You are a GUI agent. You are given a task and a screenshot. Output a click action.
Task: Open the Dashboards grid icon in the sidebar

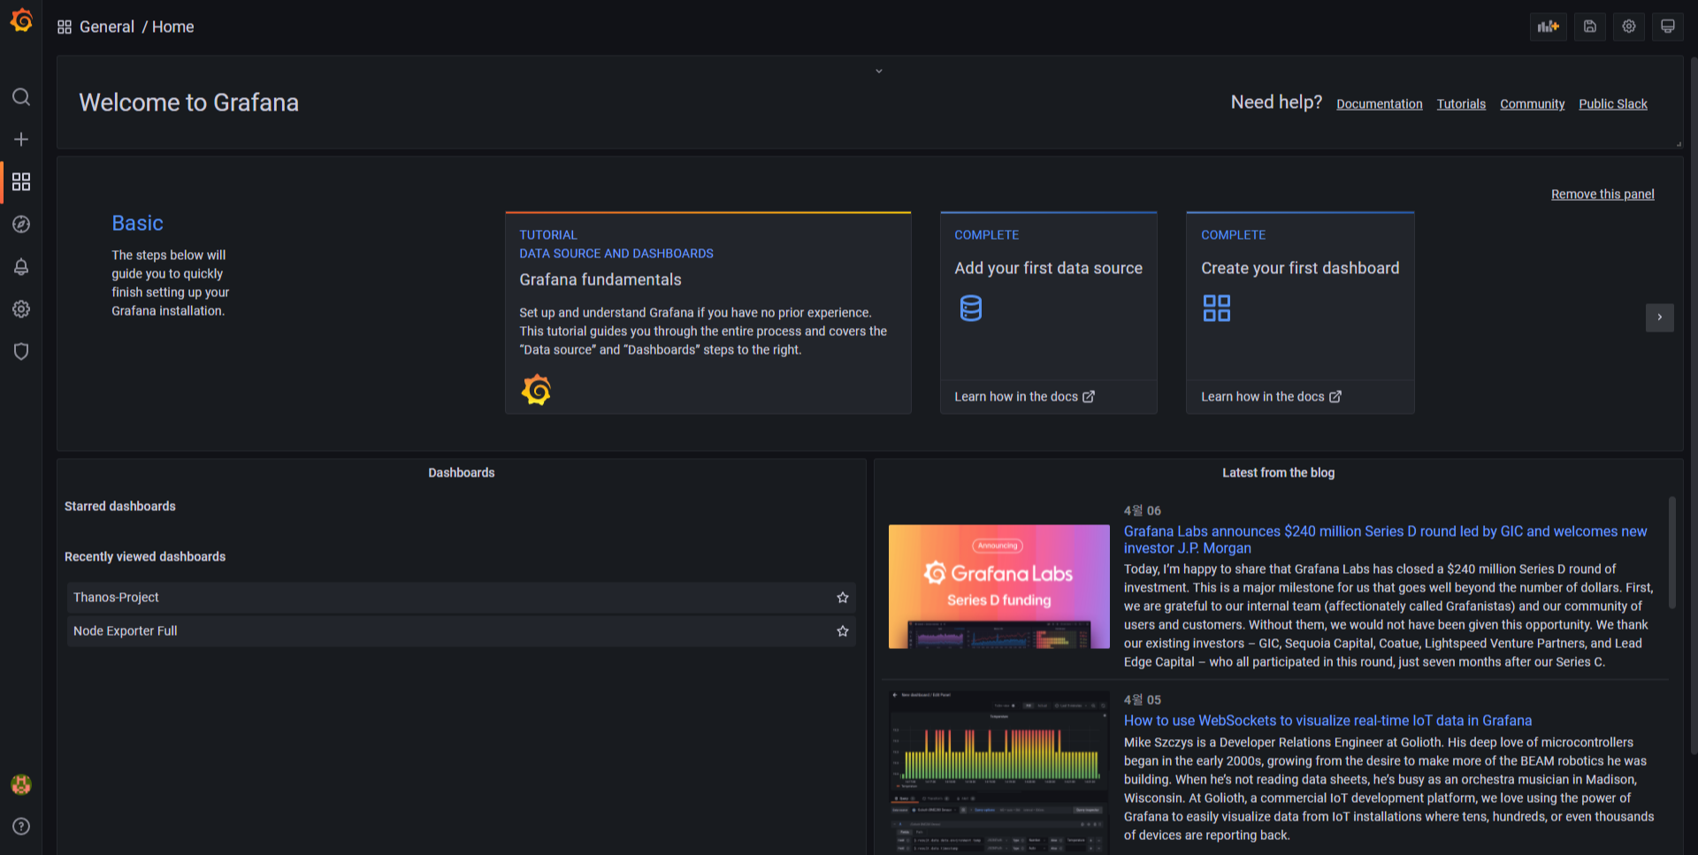[21, 182]
